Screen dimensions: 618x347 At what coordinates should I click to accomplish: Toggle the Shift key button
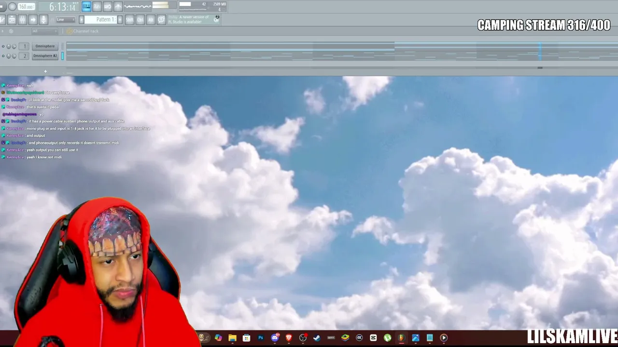point(129,20)
